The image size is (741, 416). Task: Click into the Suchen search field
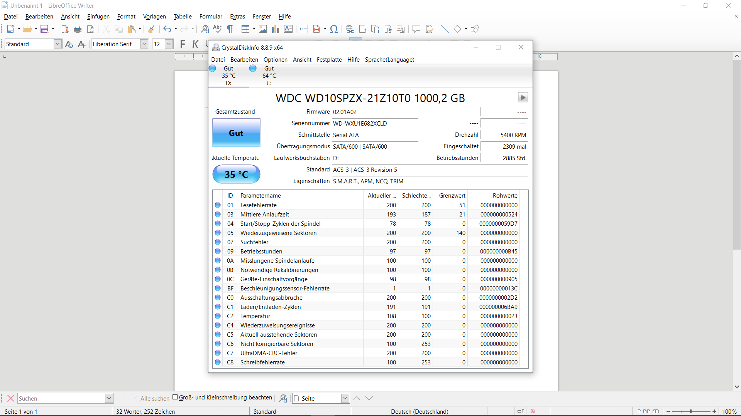61,398
